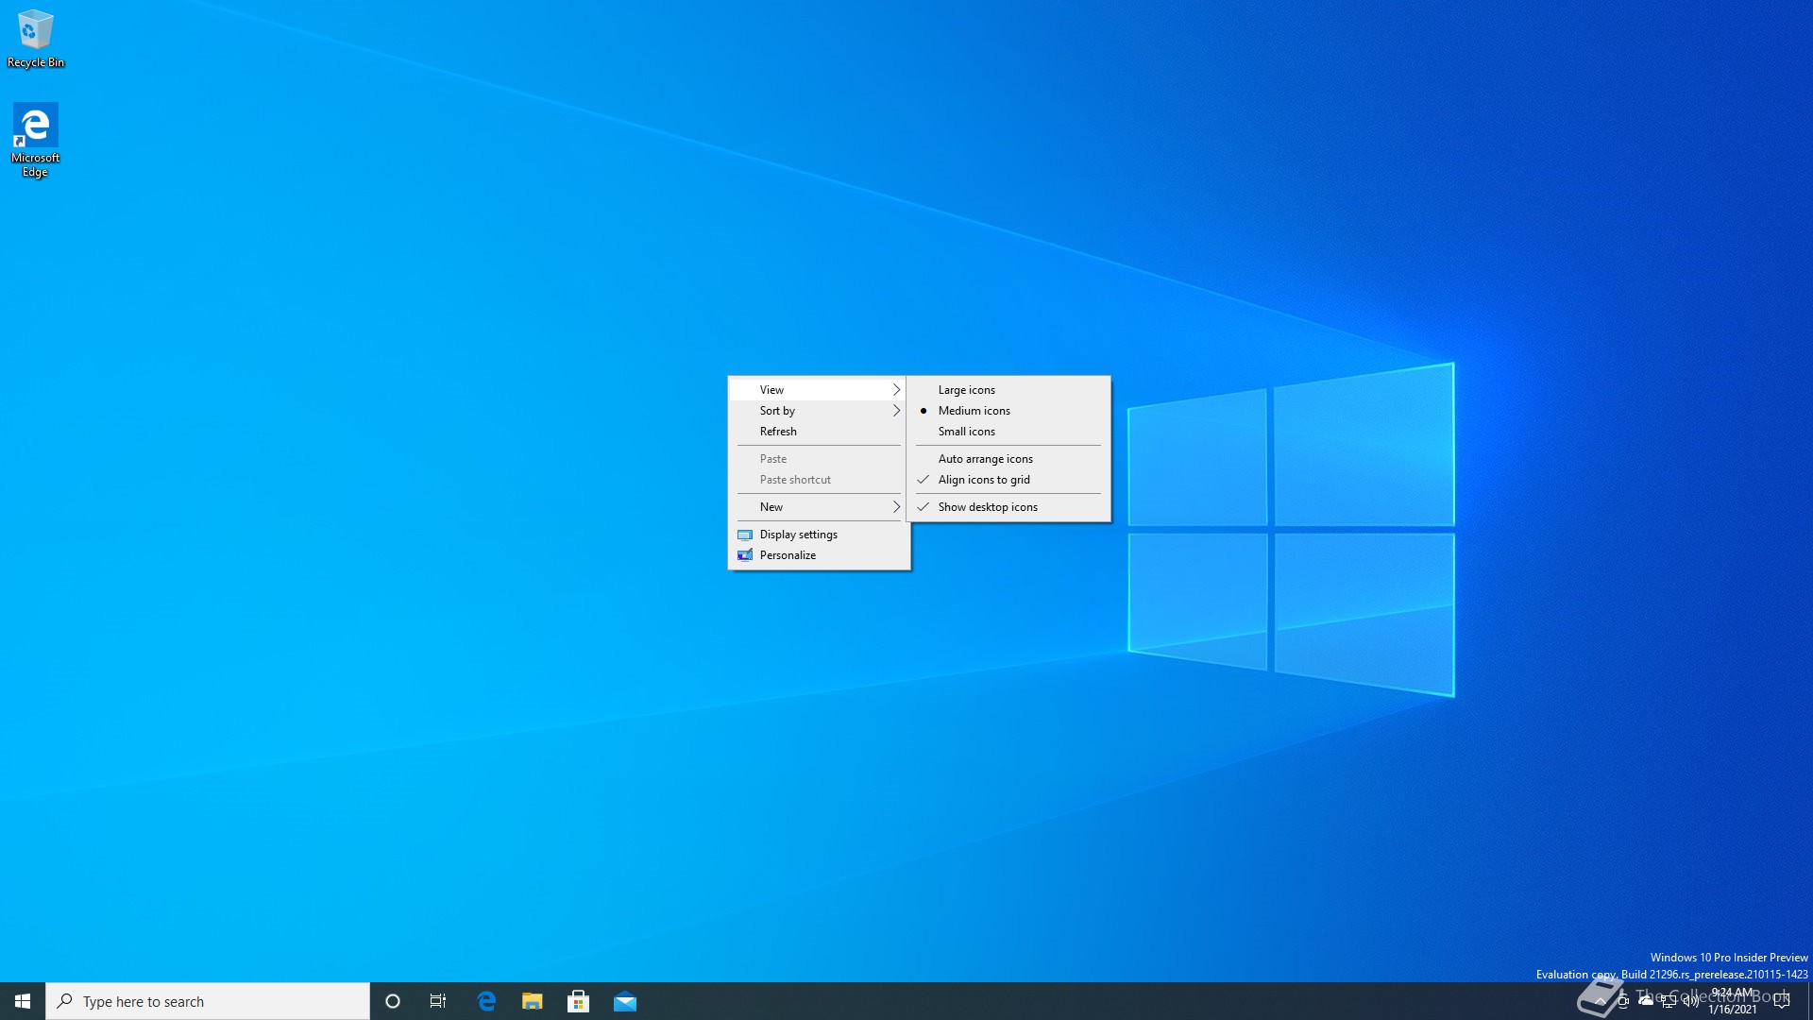This screenshot has height=1020, width=1813.
Task: Expand the Sort by submenu
Action: coord(818,411)
